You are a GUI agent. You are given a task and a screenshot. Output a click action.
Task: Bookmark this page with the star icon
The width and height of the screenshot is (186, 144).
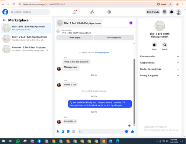click(170, 4)
